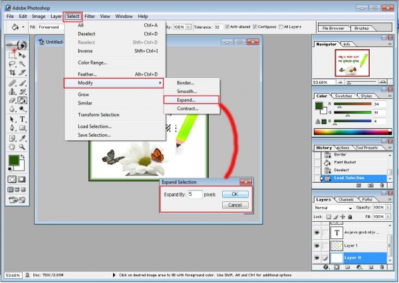Toggle lock all in Layers panel

click(350, 217)
